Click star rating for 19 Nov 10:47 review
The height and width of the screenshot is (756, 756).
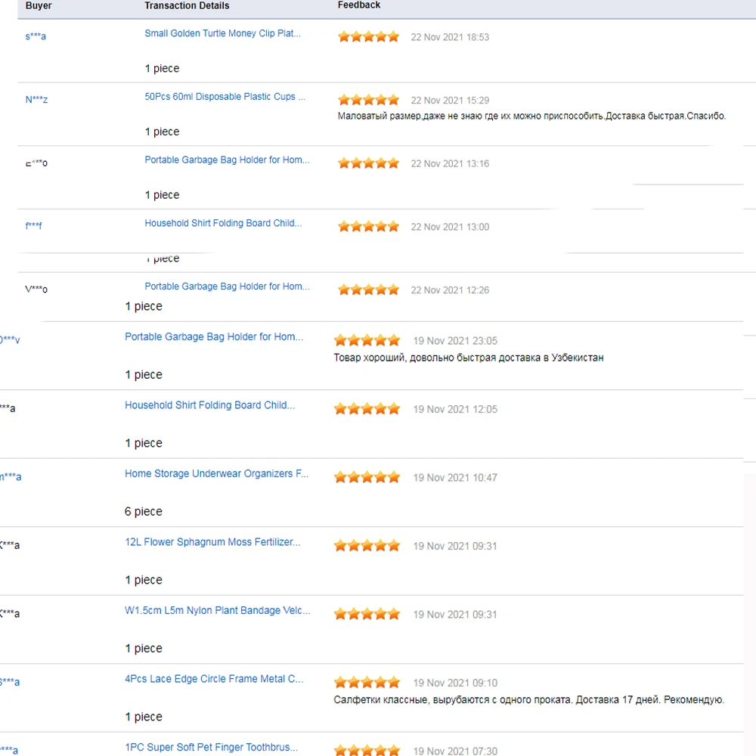coord(367,478)
